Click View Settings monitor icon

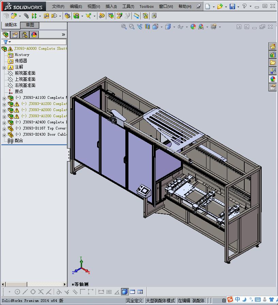click(x=214, y=27)
